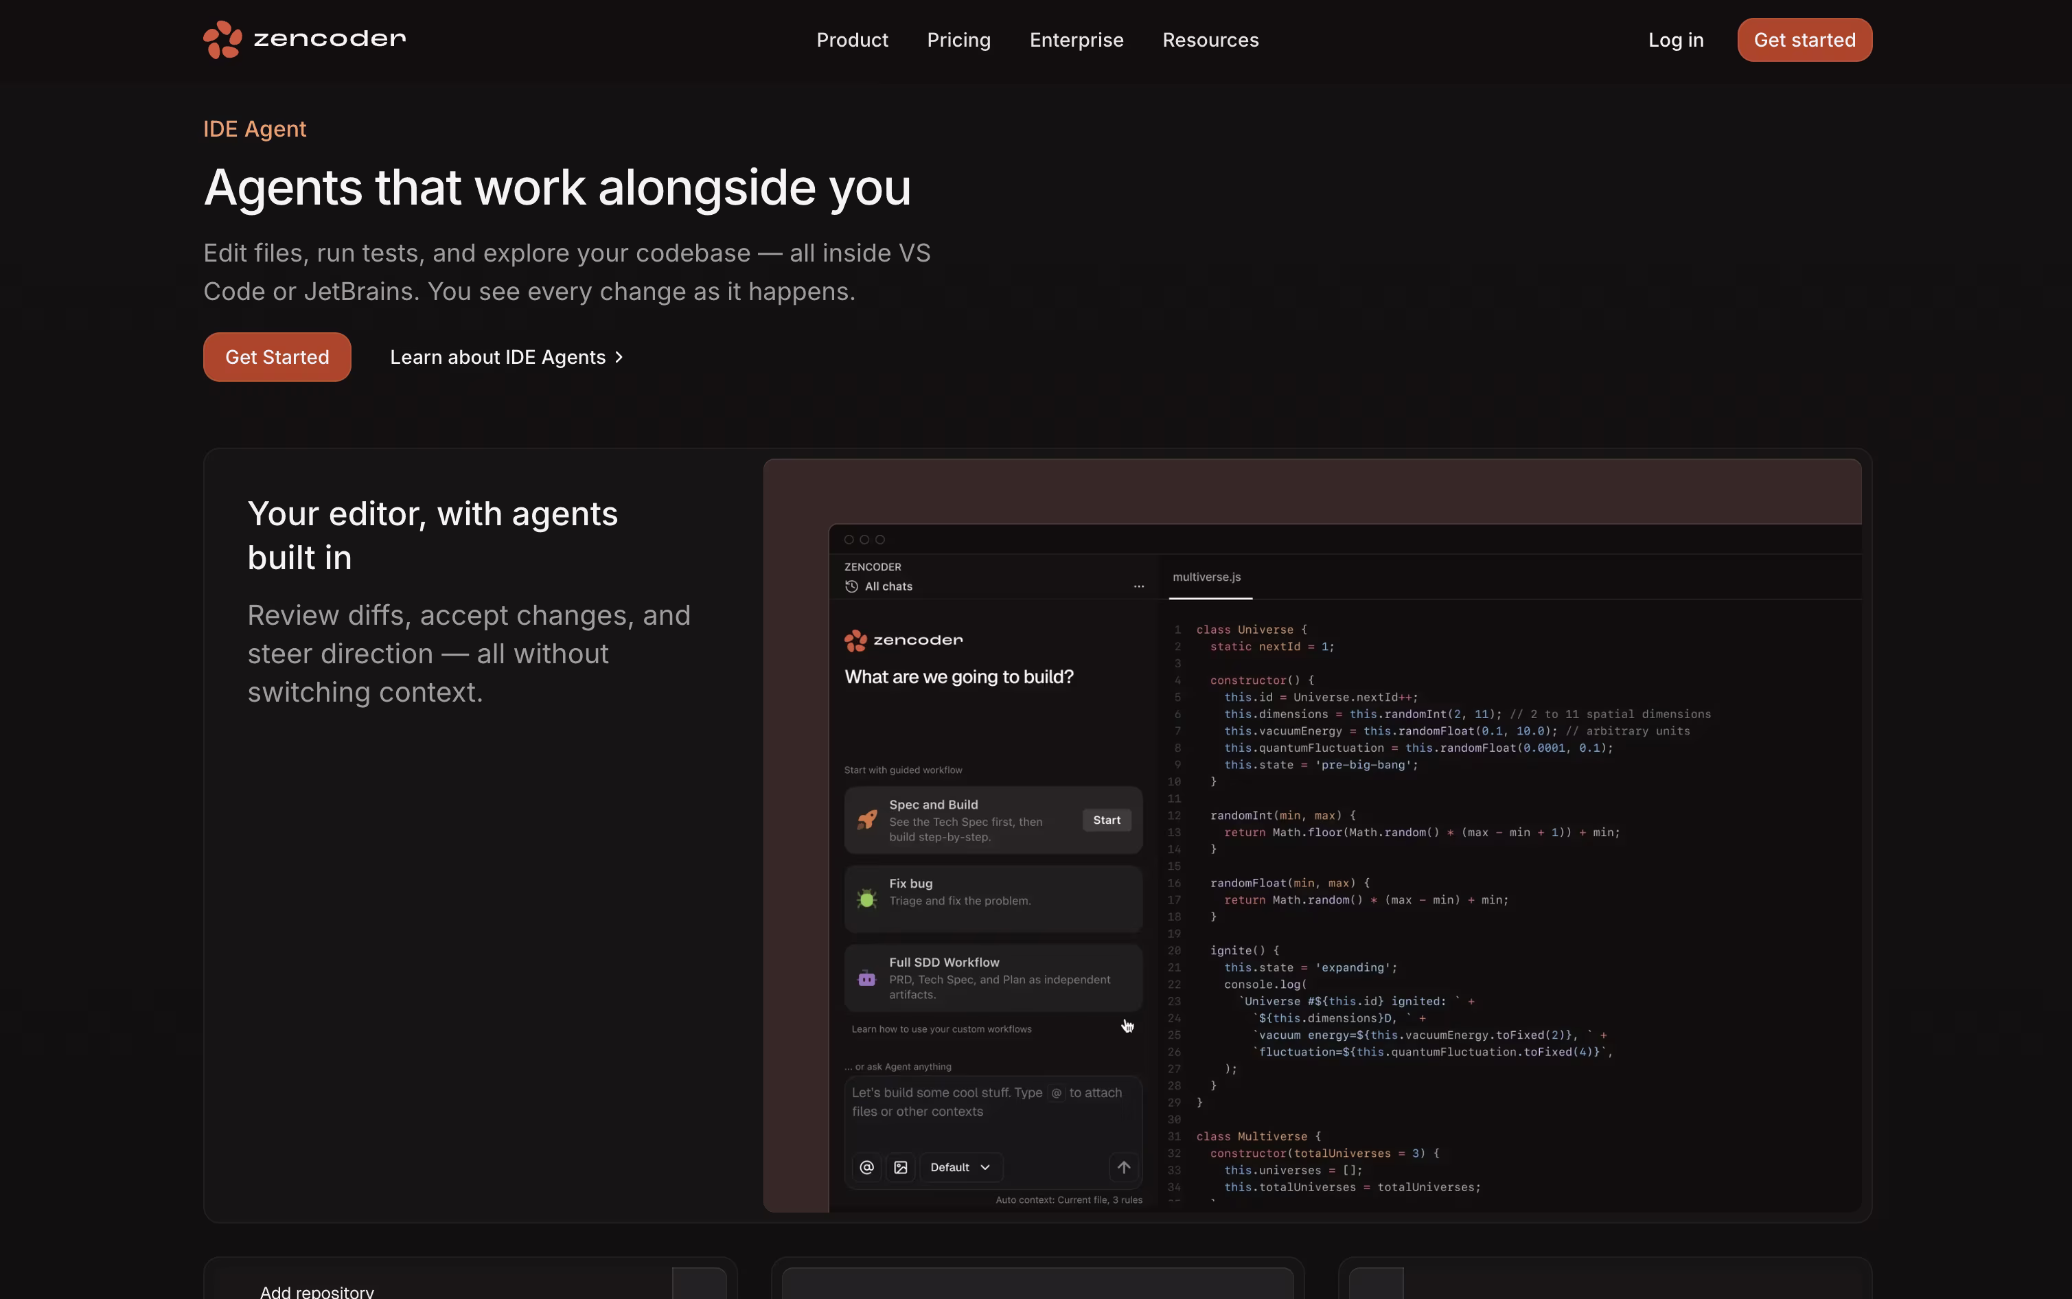Screen dimensions: 2072x1299
Task: Select the multiverse.js editor tab
Action: tap(1206, 577)
